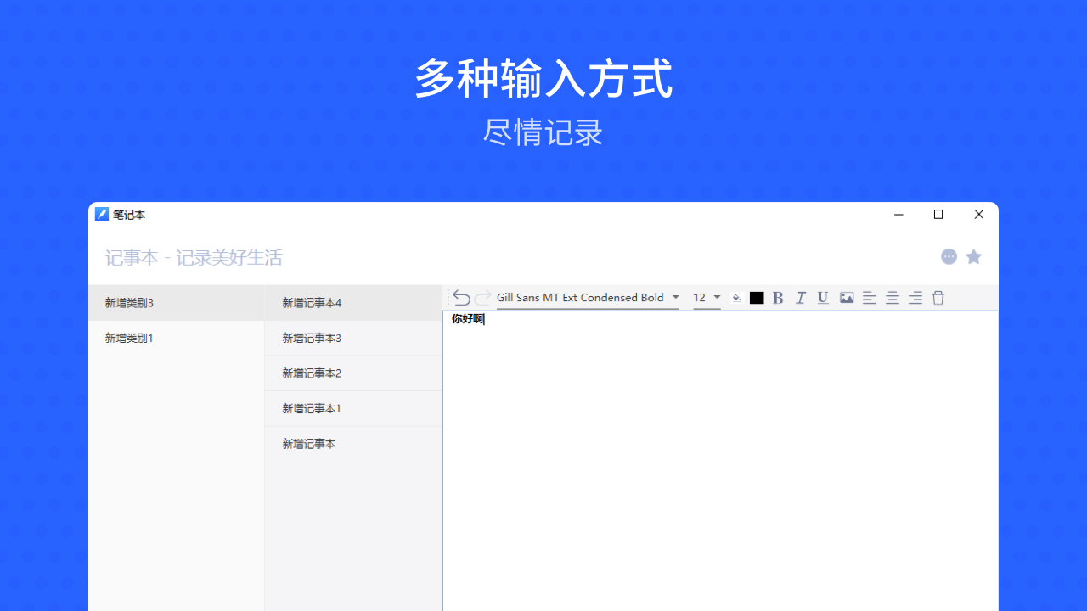Redo the last undone edit
The width and height of the screenshot is (1087, 611).
click(483, 298)
